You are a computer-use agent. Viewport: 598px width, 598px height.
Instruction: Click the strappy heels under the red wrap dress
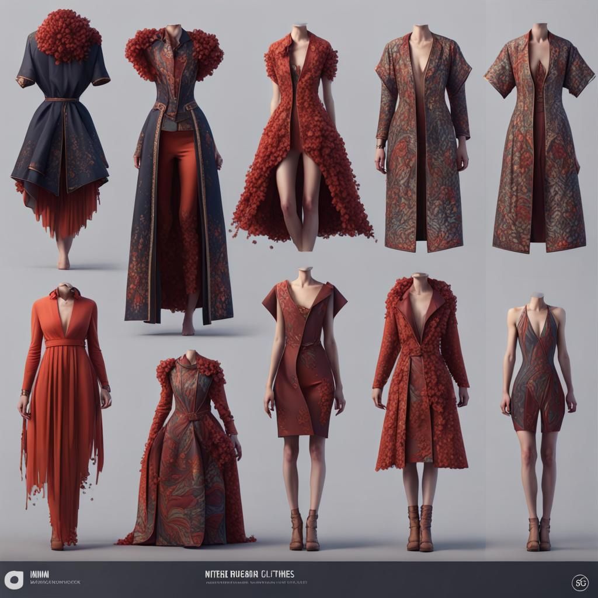[x=304, y=529]
